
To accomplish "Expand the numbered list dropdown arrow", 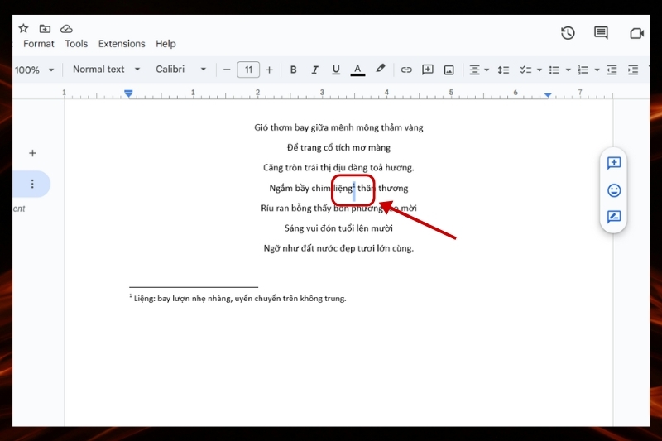I will [597, 70].
